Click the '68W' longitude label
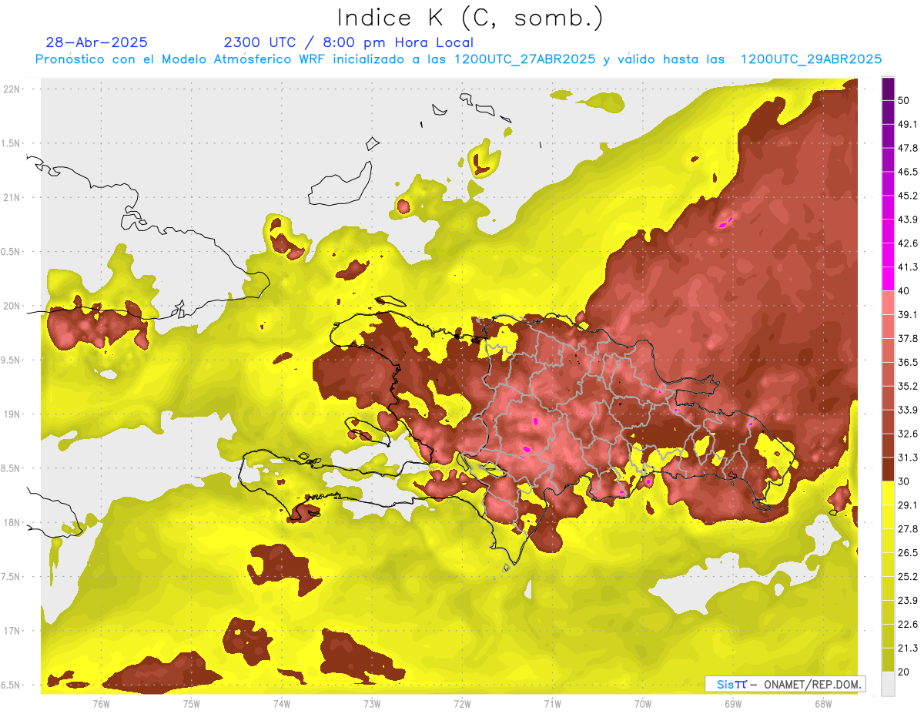The width and height of the screenshot is (924, 714). click(823, 703)
